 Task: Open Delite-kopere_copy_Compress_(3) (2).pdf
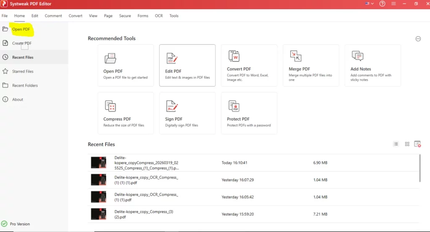pos(144,214)
